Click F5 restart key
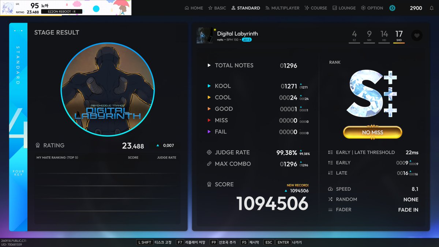 244,242
